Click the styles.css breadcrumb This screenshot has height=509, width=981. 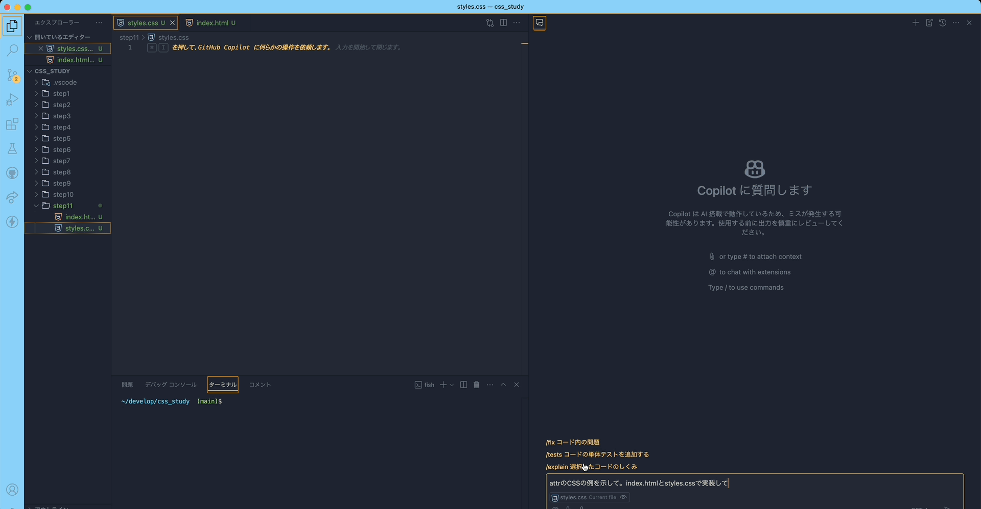tap(173, 38)
